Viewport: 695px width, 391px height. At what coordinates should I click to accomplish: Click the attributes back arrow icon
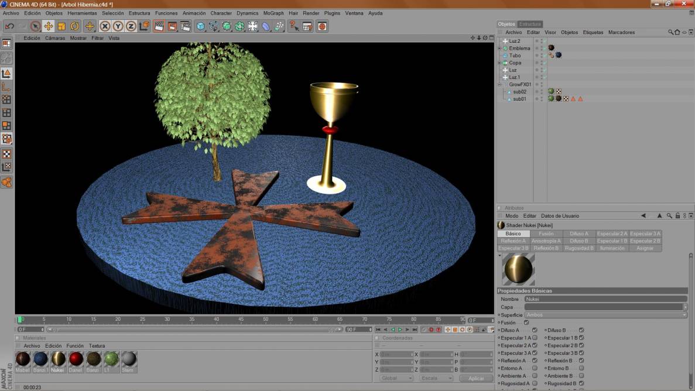(643, 216)
